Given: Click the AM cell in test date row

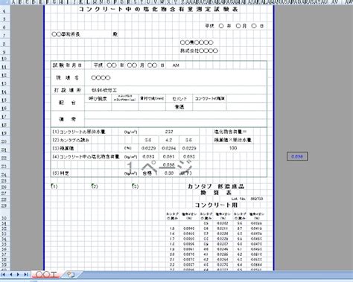Looking at the screenshot, I should (176, 65).
